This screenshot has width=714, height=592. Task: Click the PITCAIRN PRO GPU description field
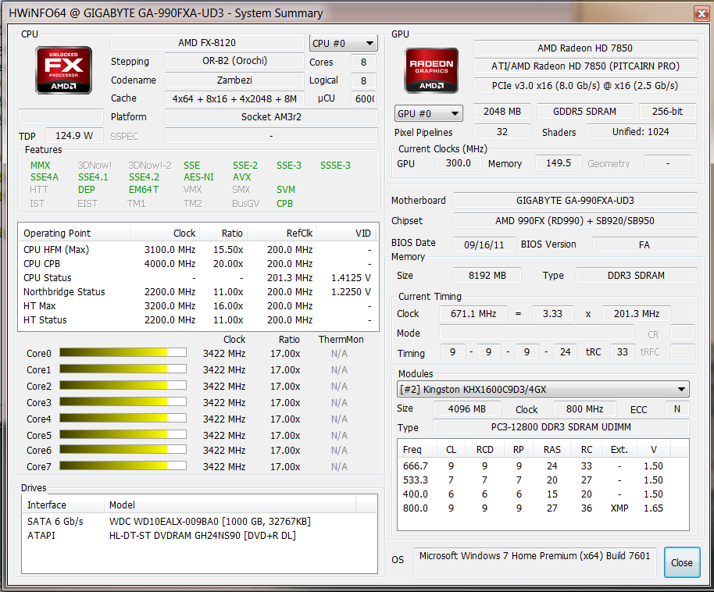(585, 66)
